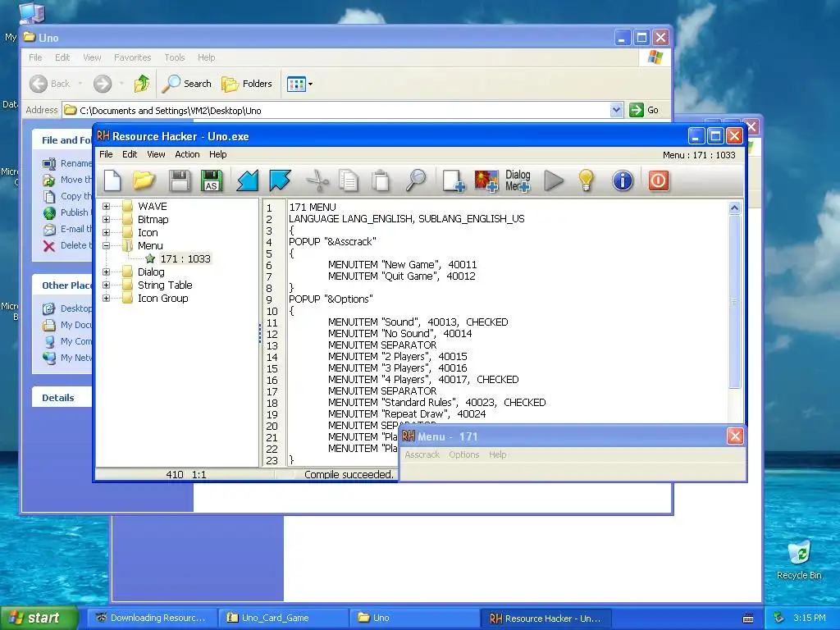Expand the Icon Group tree folder
The height and width of the screenshot is (630, 840).
(106, 298)
